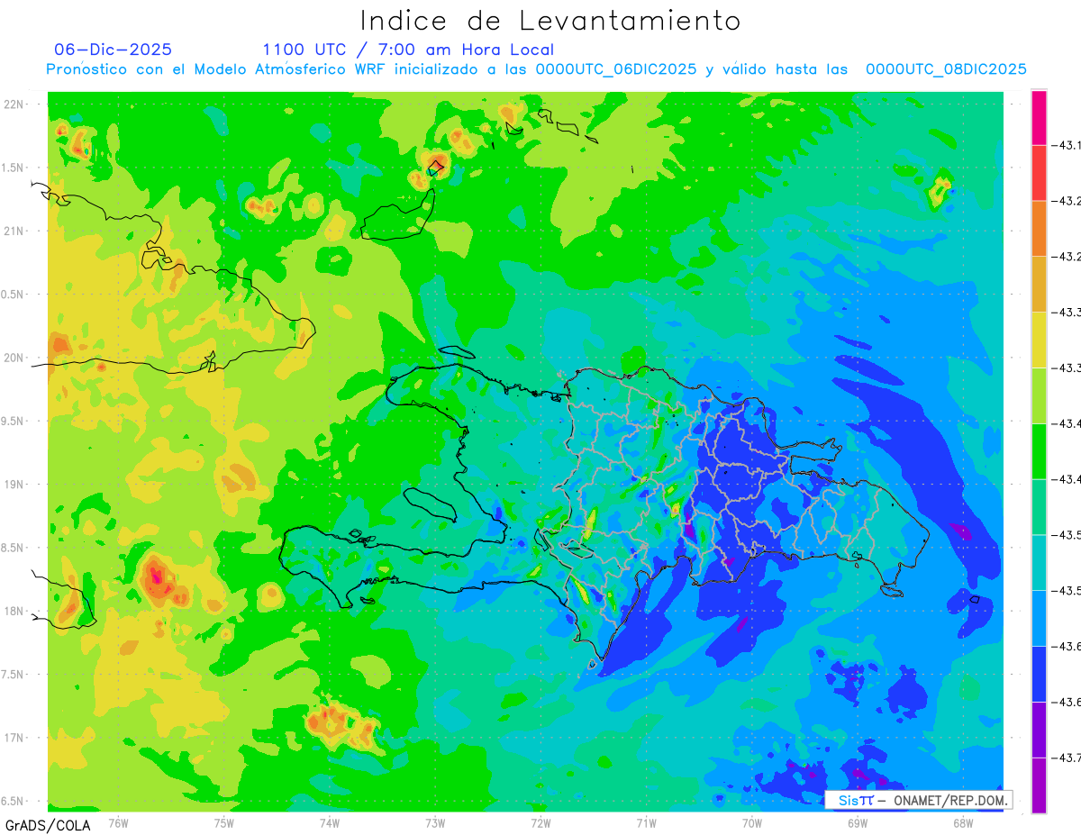
Task: Click '1100 UTC / 7:00 am Hora Local'
Action: [408, 50]
